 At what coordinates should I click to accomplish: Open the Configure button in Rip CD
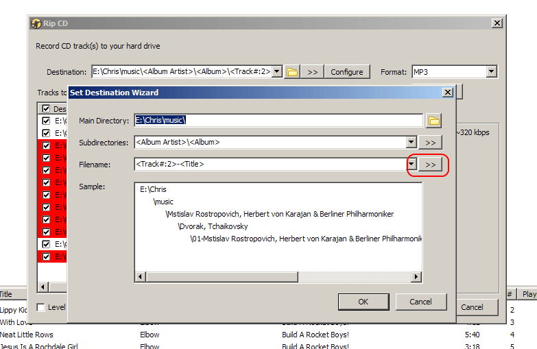point(347,71)
